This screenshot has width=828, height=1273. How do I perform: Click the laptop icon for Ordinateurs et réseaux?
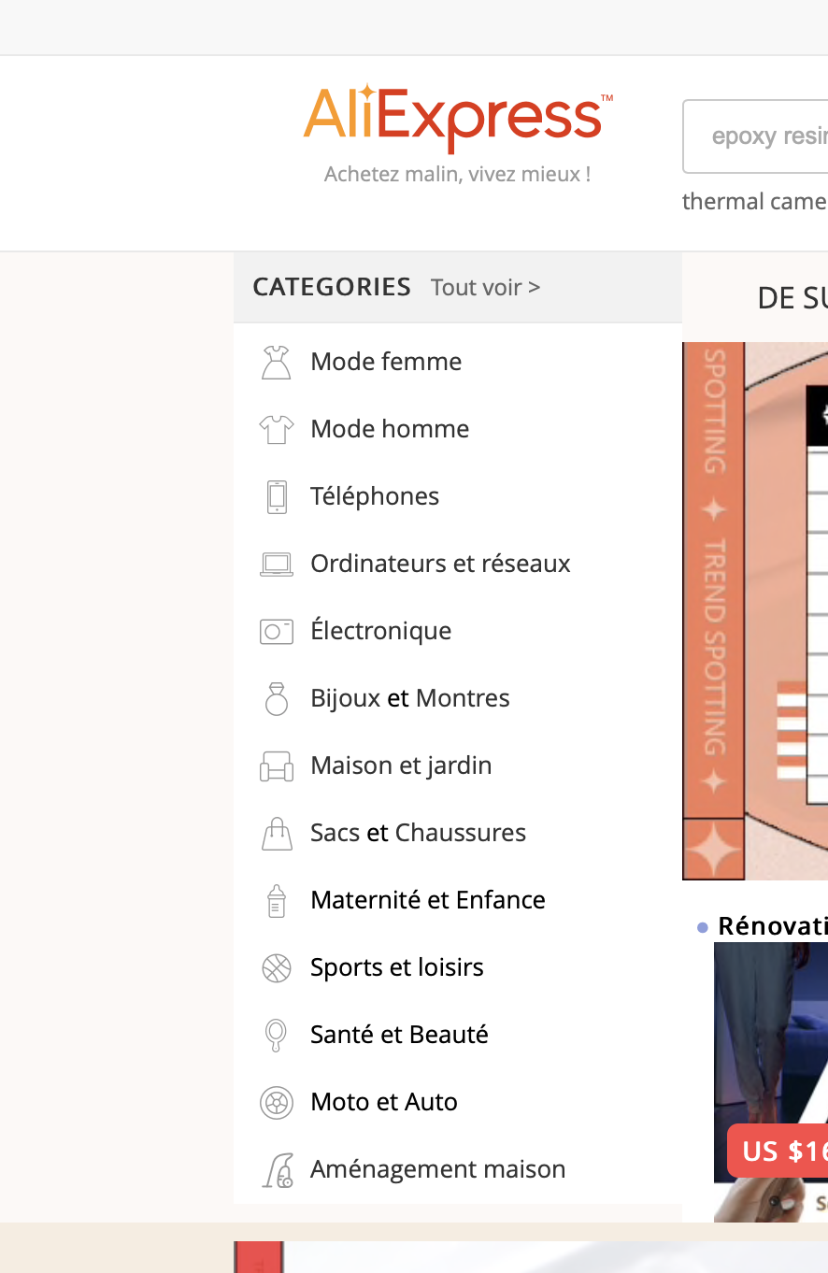point(277,564)
